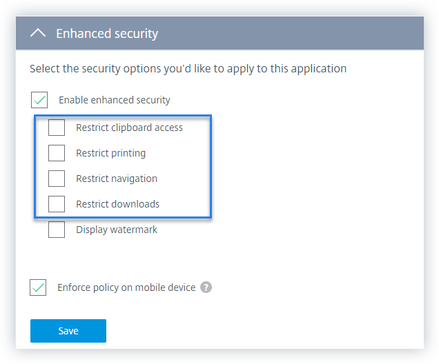This screenshot has width=439, height=364.
Task: Check the Restrict navigation box
Action: tap(57, 179)
